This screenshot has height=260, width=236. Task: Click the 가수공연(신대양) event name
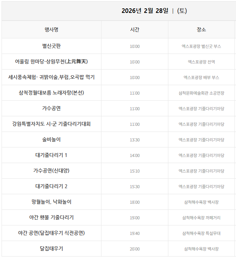coord(51,171)
